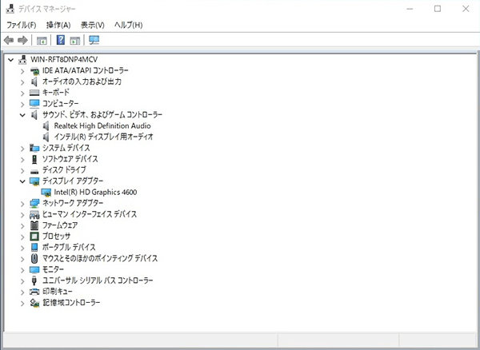Click the デバイス マネージャー title bar icon
The image size is (480, 350).
[x=10, y=9]
